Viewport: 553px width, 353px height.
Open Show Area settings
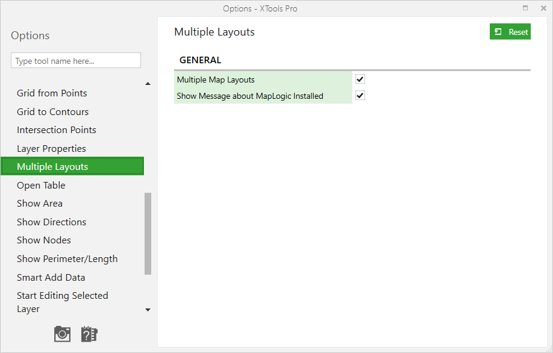click(x=40, y=204)
